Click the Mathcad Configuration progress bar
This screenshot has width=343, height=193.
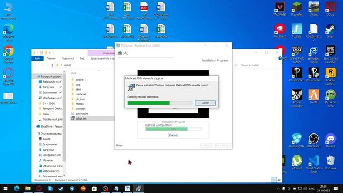(173, 129)
